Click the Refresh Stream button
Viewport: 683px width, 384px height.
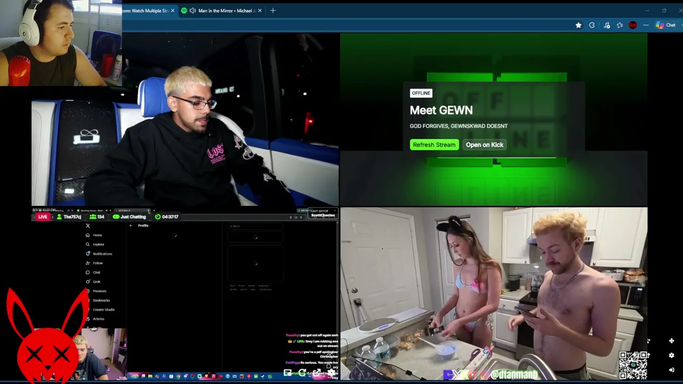[x=434, y=145]
